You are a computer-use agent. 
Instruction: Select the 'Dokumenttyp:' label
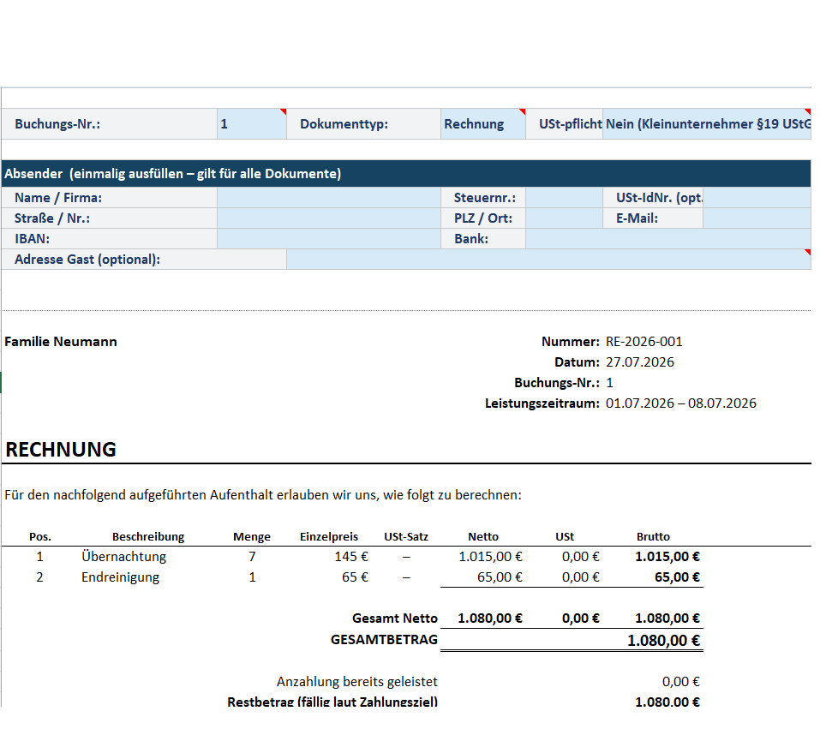click(344, 124)
